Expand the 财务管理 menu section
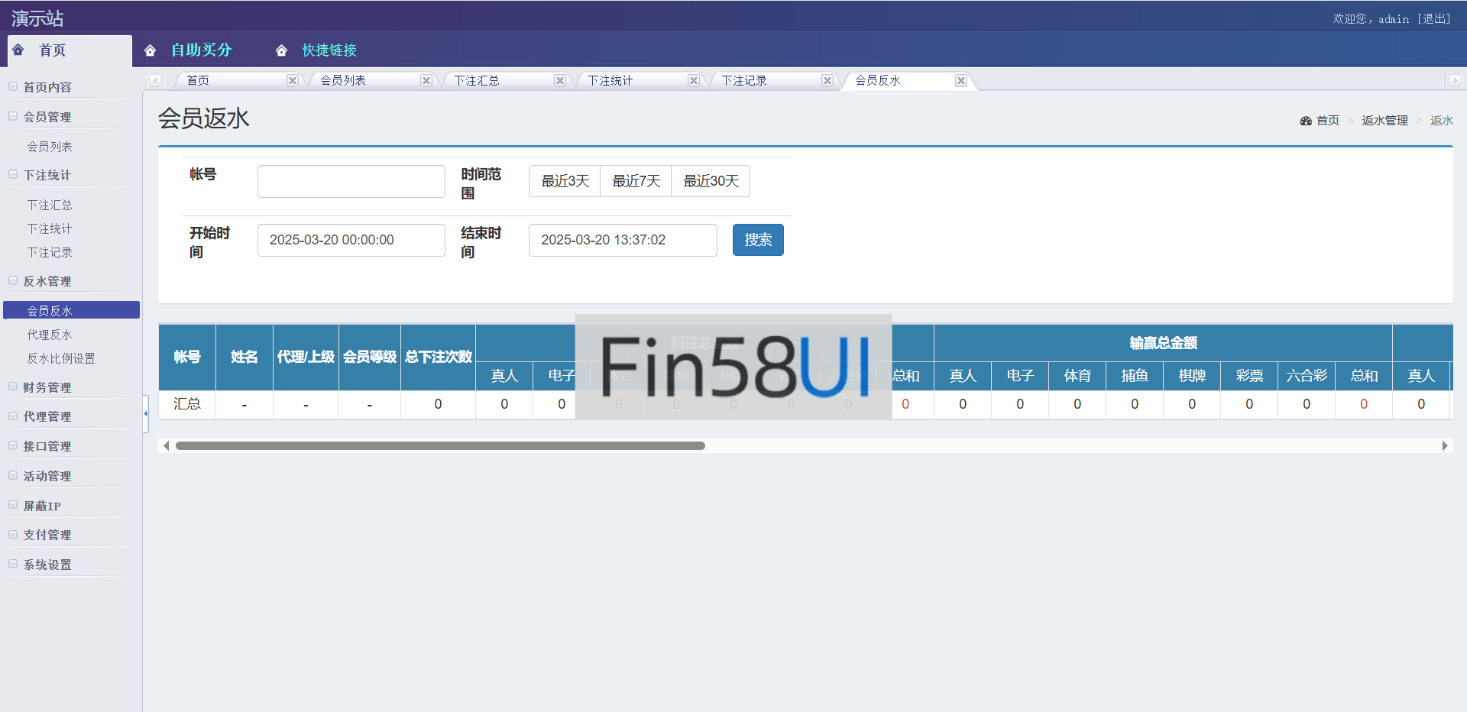 click(x=47, y=387)
